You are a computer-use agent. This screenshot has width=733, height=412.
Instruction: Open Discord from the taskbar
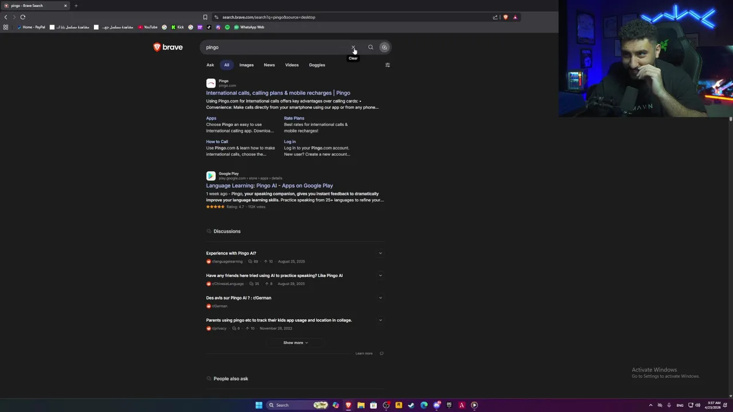[x=436, y=405]
